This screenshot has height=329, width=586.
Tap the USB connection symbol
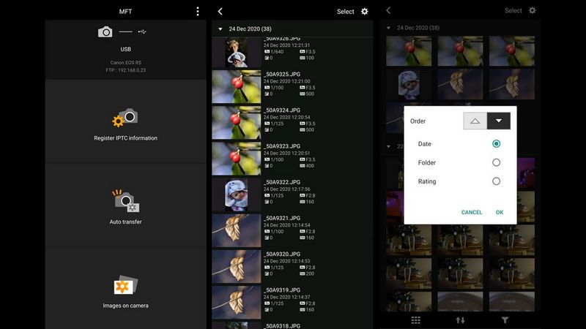[142, 31]
